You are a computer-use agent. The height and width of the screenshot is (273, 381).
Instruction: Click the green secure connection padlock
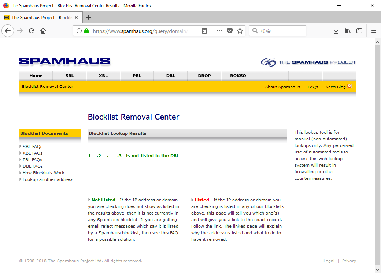(x=86, y=31)
